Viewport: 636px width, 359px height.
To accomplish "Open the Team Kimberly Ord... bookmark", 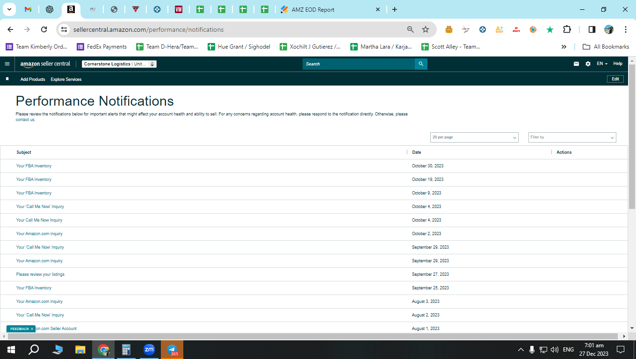I will [x=36, y=47].
